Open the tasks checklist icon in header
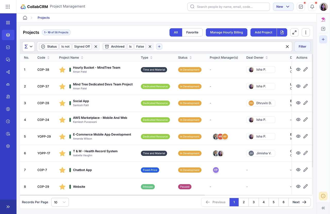The height and width of the screenshot is (214, 330). click(x=301, y=7)
